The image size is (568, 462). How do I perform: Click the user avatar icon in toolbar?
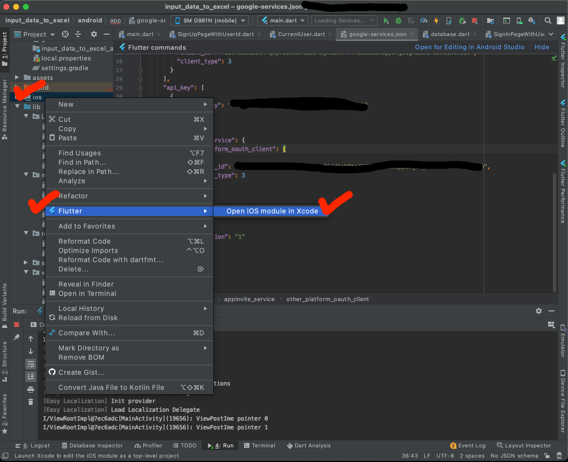pyautogui.click(x=561, y=20)
